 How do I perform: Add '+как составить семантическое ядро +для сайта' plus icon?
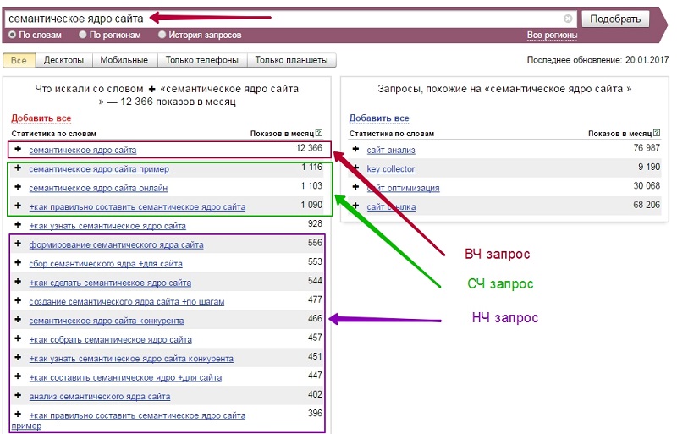pos(18,376)
